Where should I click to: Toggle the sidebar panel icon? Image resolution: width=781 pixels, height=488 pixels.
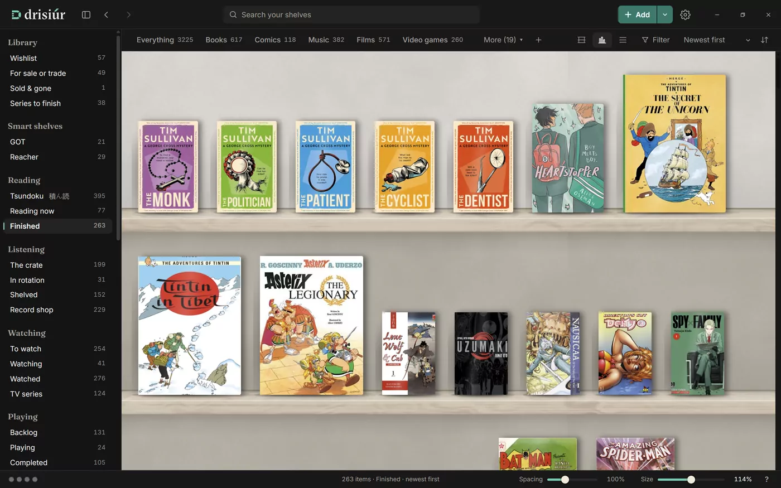click(86, 15)
